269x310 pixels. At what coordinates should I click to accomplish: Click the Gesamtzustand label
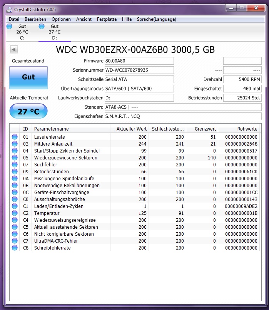point(28,61)
